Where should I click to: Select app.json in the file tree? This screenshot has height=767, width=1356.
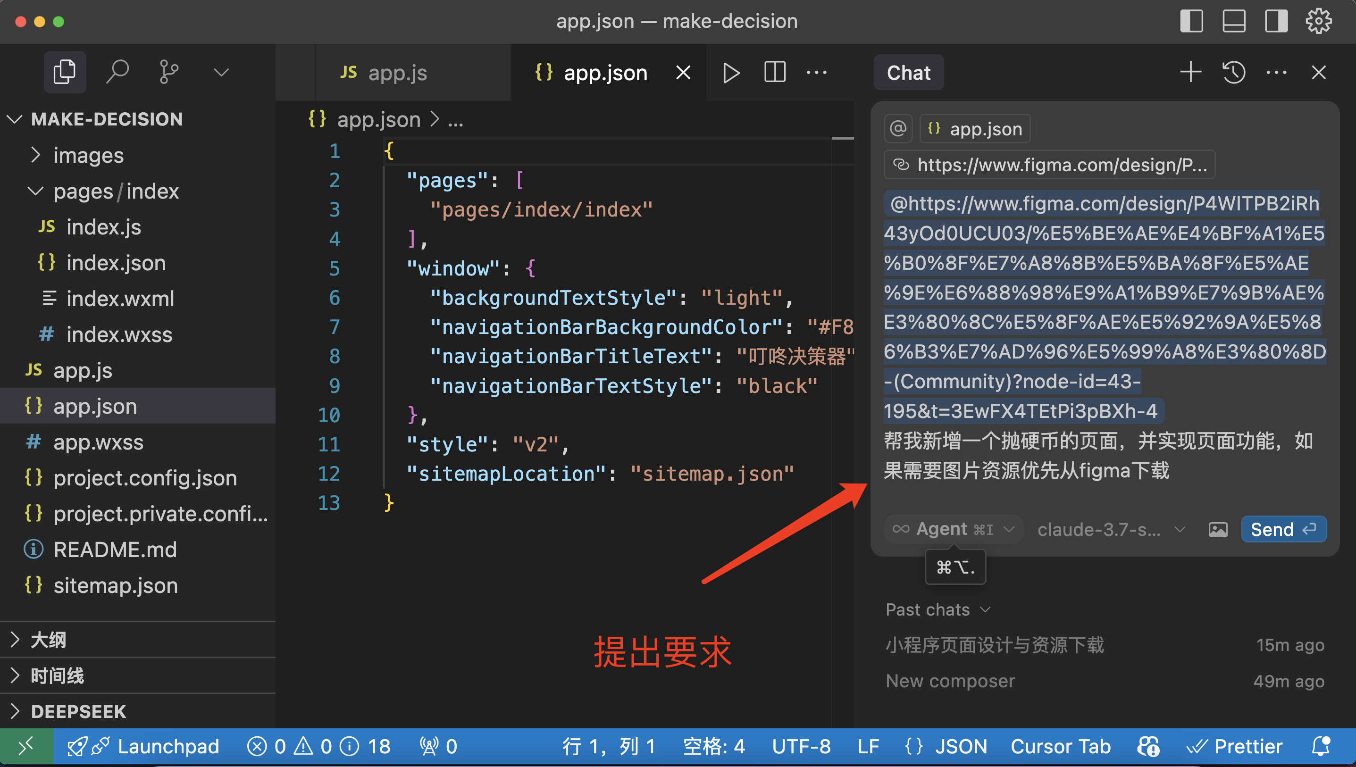138,406
